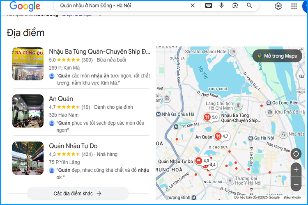Viewport: 308px width, 205px height.
Task: View Quán Nhậu Tự Do photo
Action: (x=28, y=158)
